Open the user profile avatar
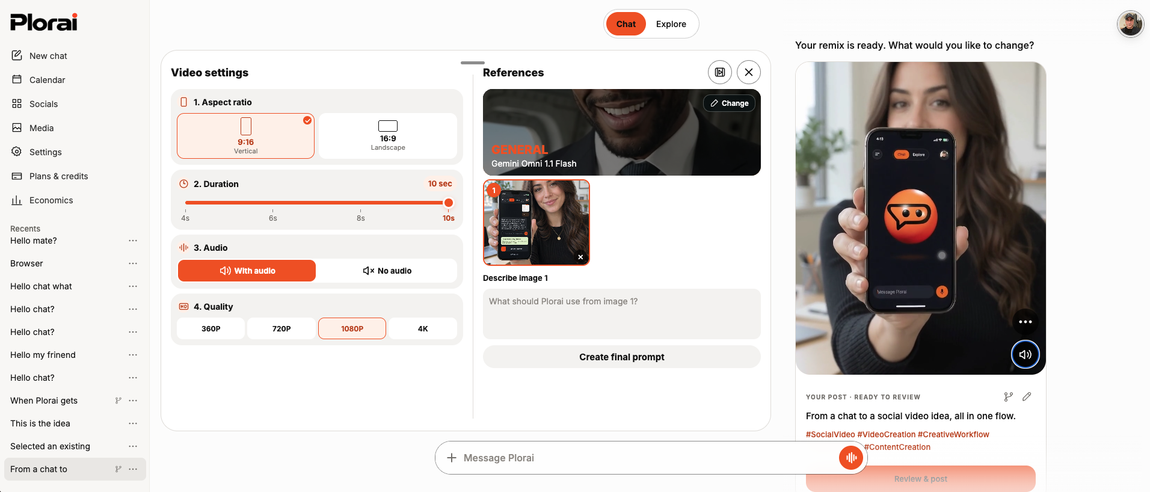 tap(1130, 24)
